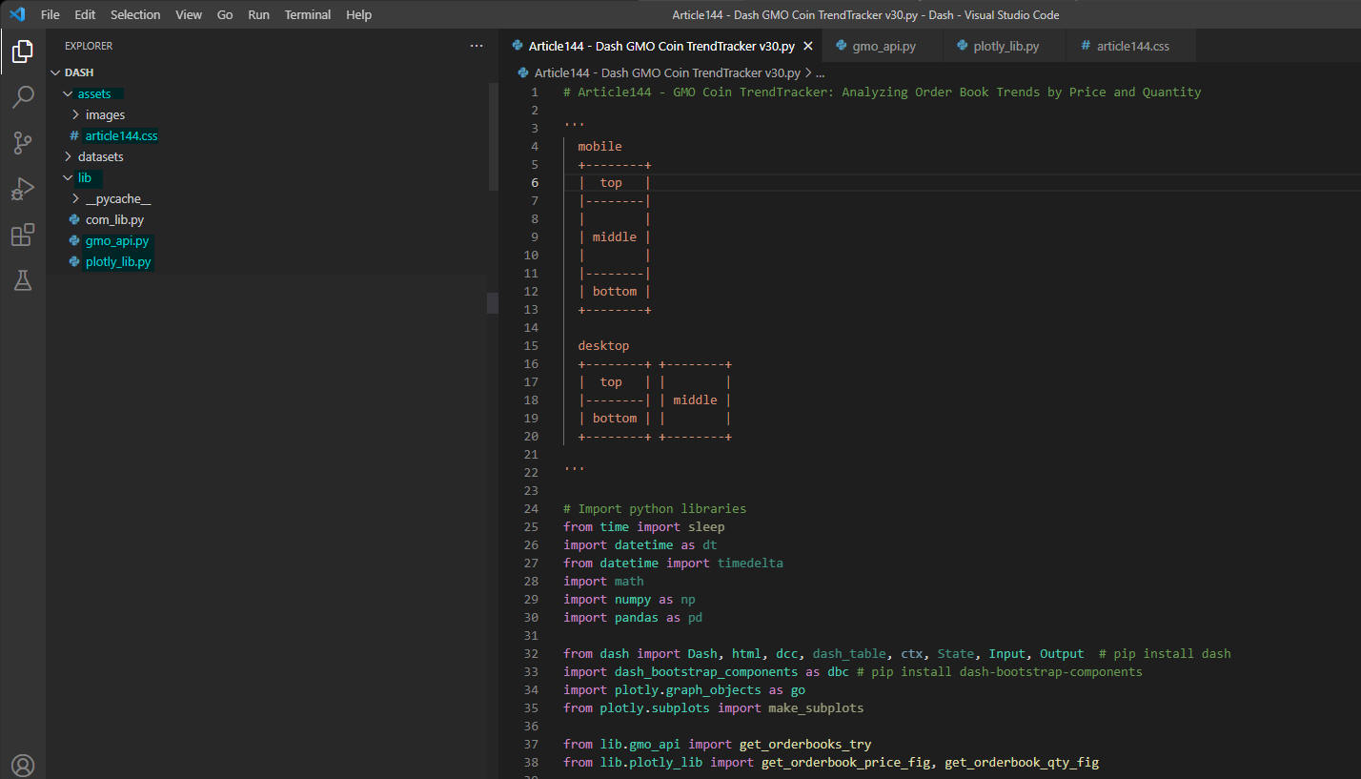Click Python icon on gmo_api.py tab
1361x779 pixels.
[x=841, y=46]
